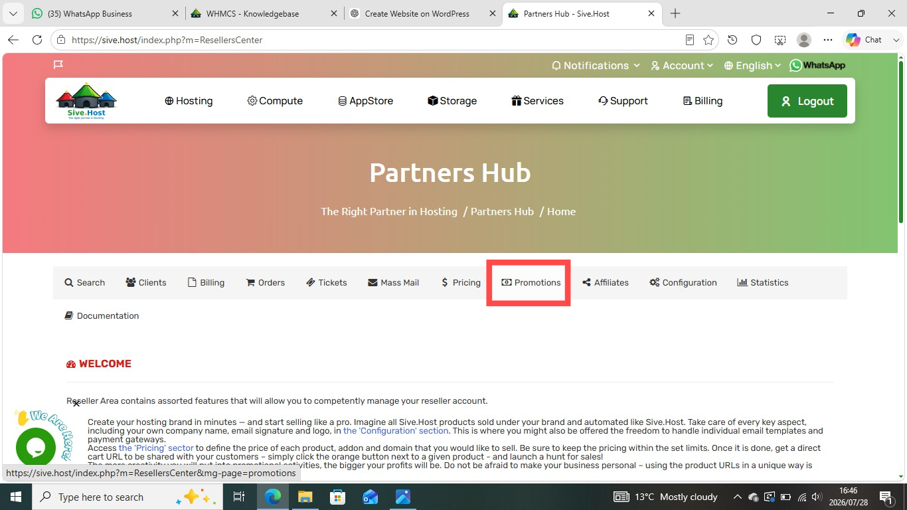Screen dimensions: 907x510
Task: Open Outlook from the taskbar
Action: click(x=370, y=497)
